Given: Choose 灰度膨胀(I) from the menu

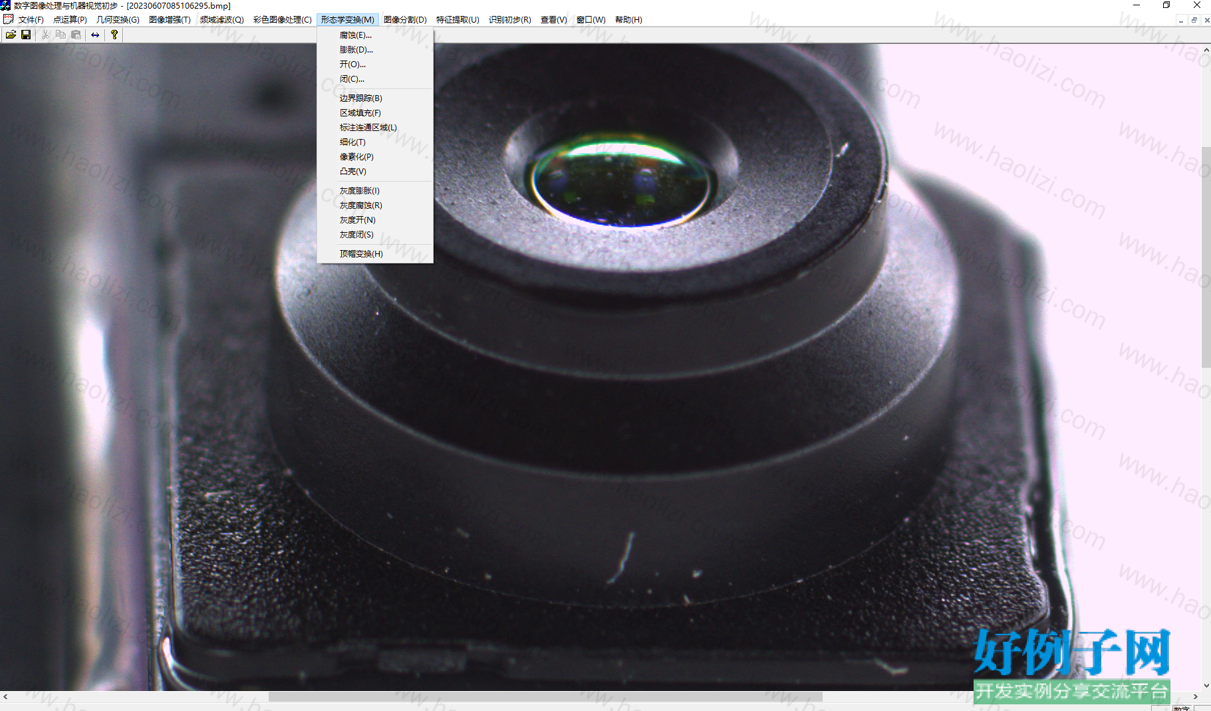Looking at the screenshot, I should click(375, 191).
